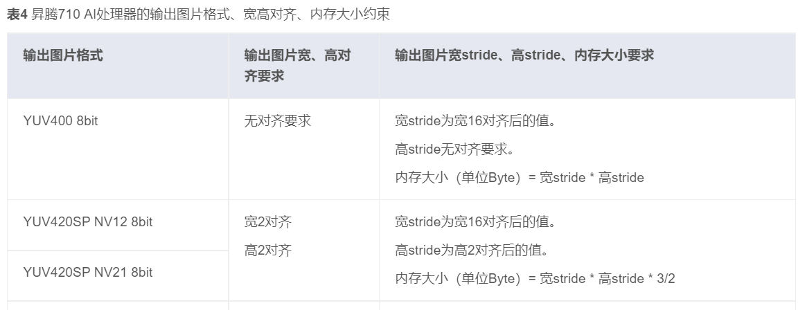The width and height of the screenshot is (807, 310).
Task: Click the 无对齐要求 cell
Action: 278,121
